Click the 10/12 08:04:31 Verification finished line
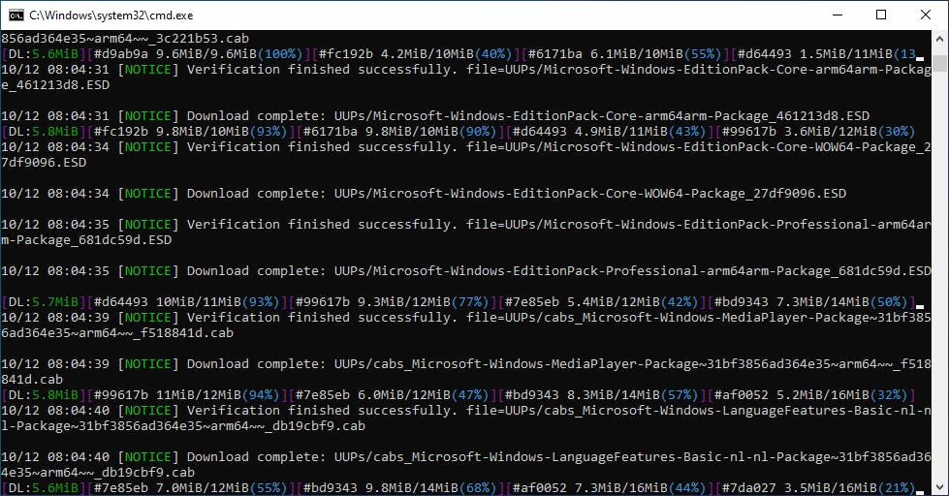 (x=466, y=69)
